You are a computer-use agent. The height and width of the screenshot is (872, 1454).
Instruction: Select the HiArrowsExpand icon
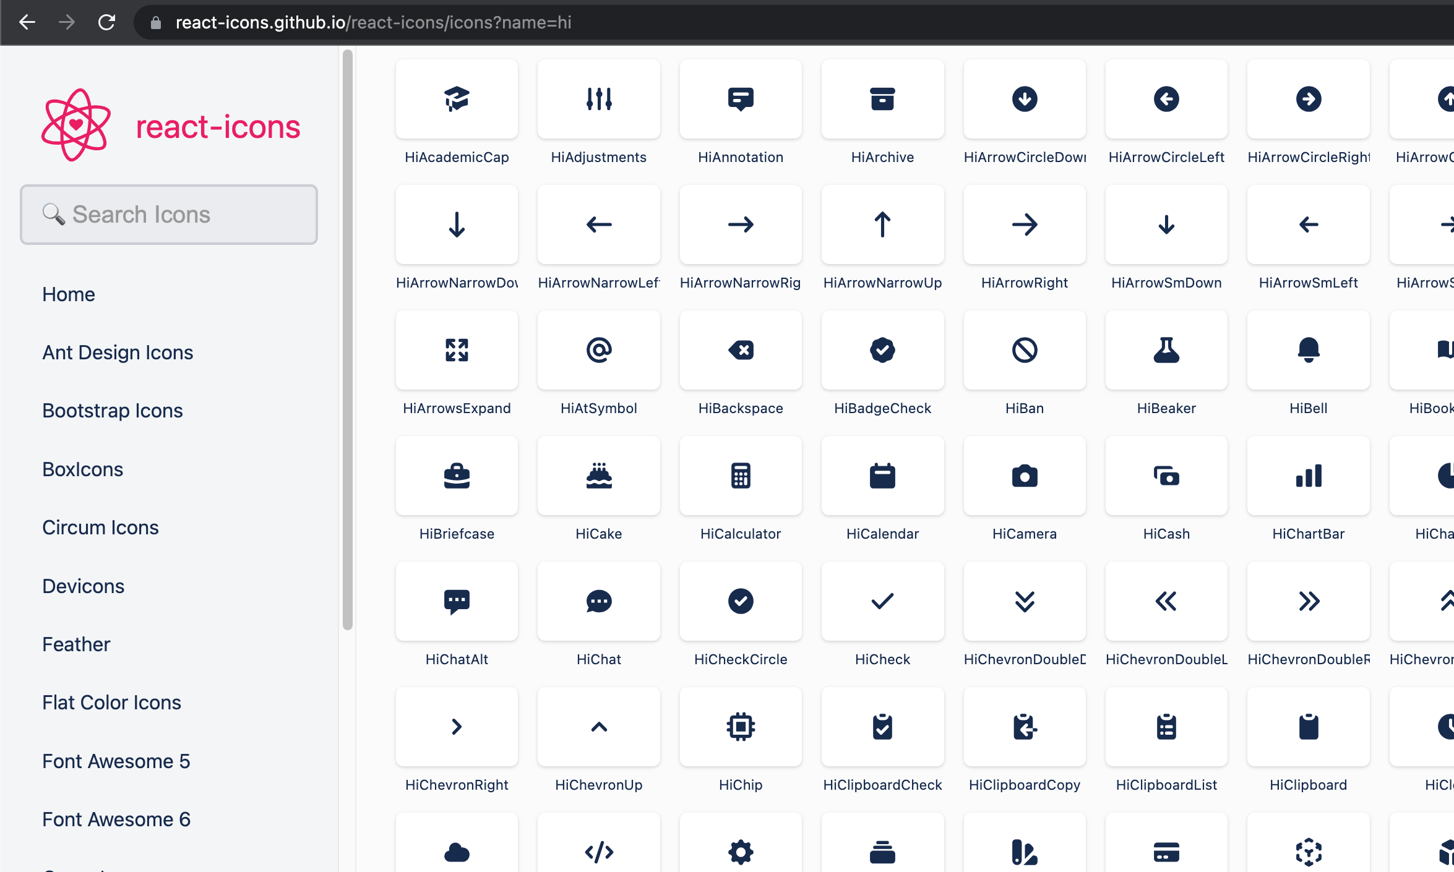click(457, 350)
